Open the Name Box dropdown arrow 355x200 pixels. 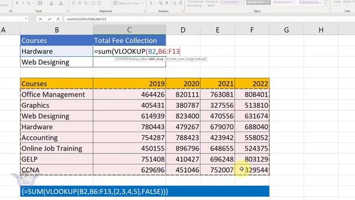click(x=26, y=19)
